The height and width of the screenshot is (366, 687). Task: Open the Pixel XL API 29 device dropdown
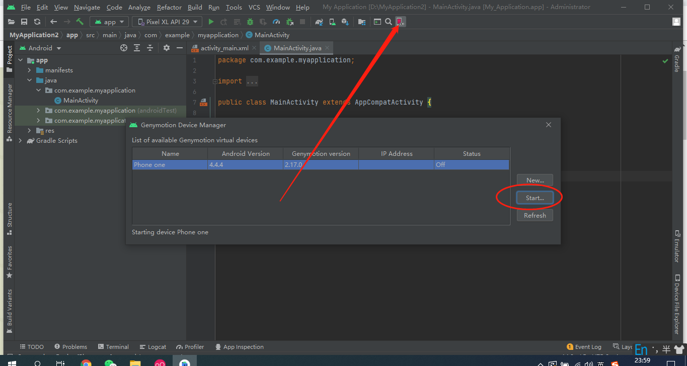click(167, 22)
